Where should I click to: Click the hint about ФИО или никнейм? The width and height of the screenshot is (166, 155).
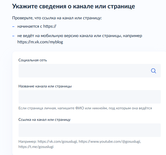click(x=85, y=108)
